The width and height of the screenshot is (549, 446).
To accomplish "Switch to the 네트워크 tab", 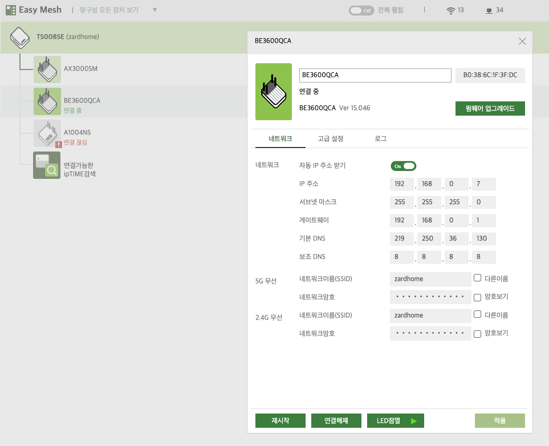I will point(280,138).
